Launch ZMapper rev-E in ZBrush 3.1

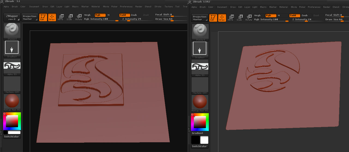click(12, 18)
